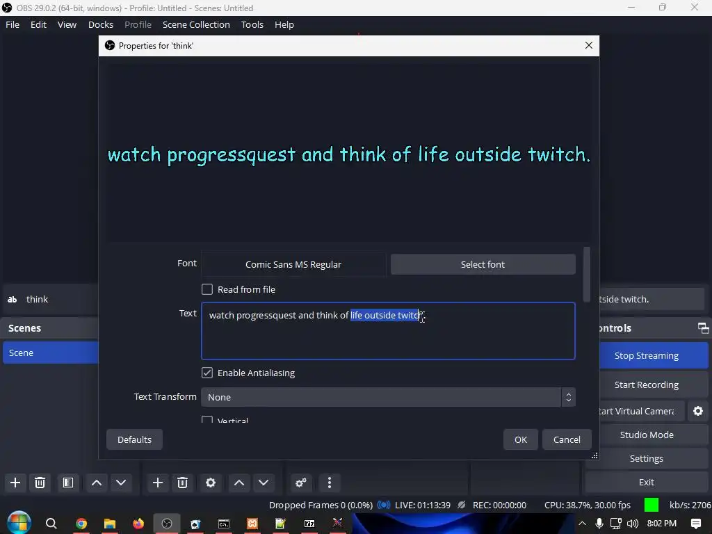712x534 pixels.
Task: Click the 'think' source name label
Action: coord(38,299)
